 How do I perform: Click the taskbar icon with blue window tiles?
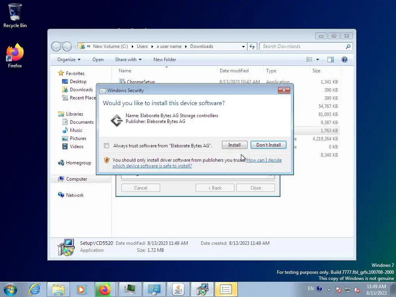(x=154, y=289)
